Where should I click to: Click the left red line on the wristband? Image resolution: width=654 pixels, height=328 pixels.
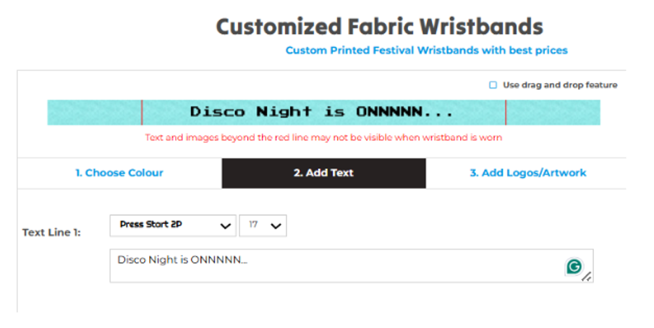142,112
